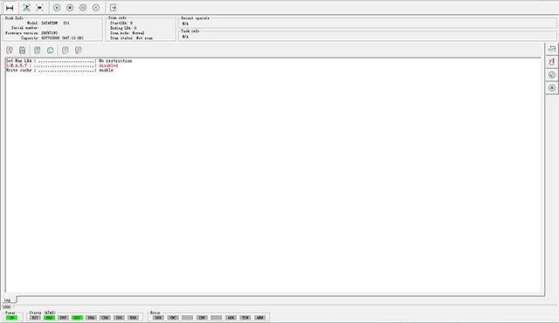
Task: Click the Ending LBA value in Scan info
Action: 135,28
